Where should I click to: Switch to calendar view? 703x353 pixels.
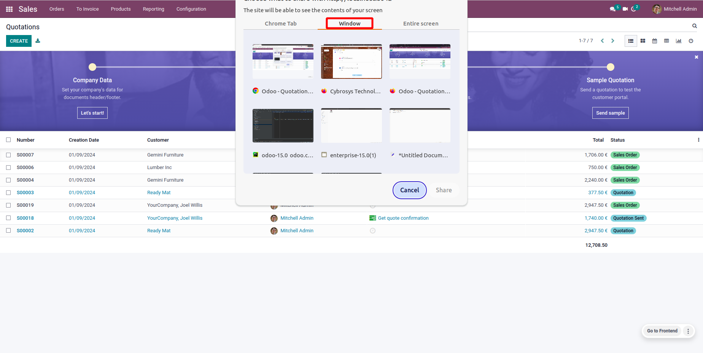pos(655,41)
